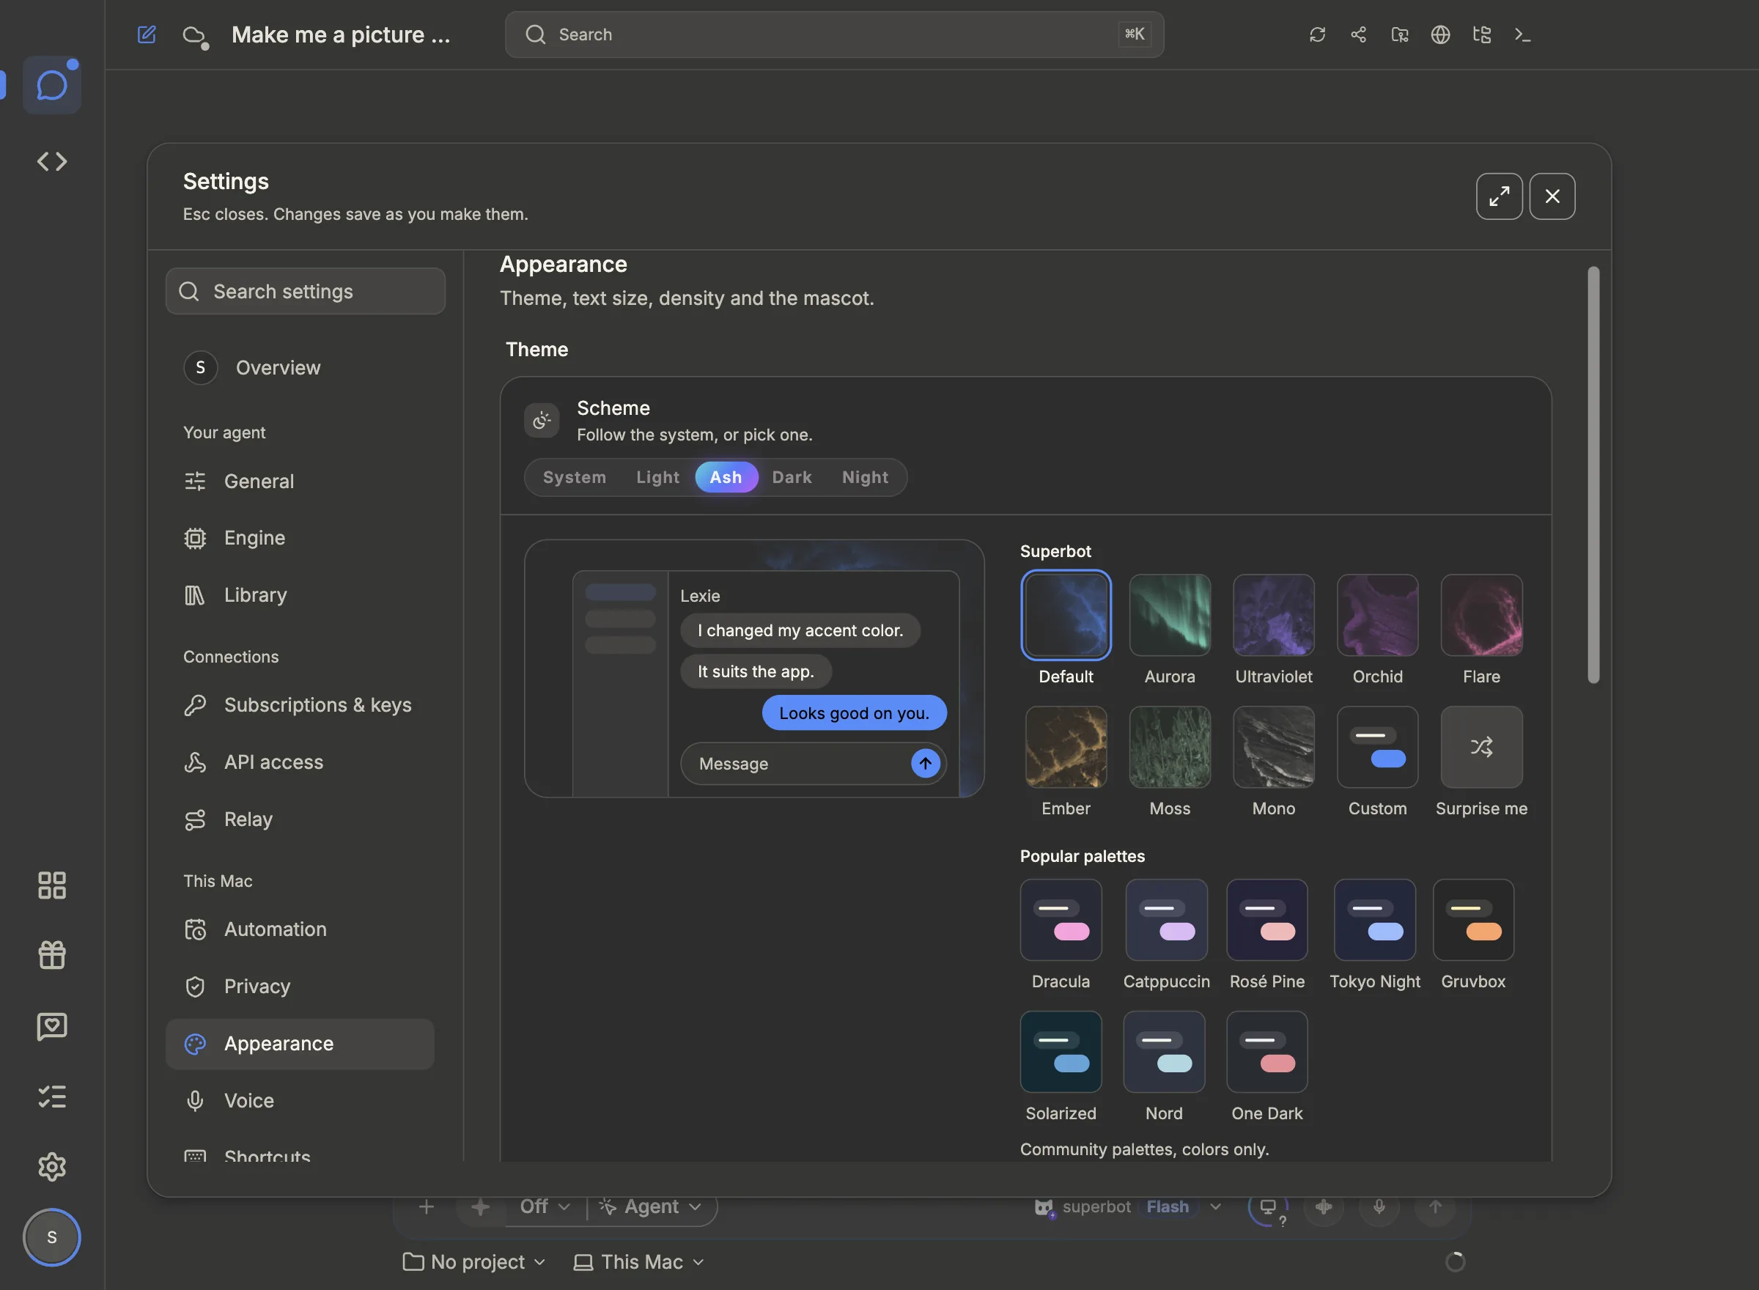
Task: Select the Ash scheme option
Action: click(726, 477)
